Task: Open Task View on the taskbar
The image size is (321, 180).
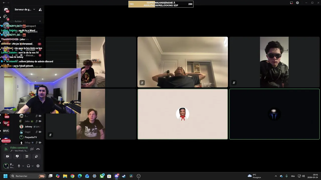Action: (50, 176)
